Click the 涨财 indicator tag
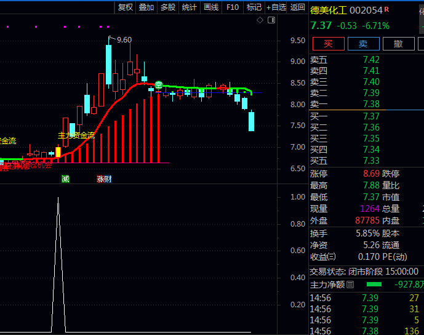Screen dimensions: 424x335 point(104,179)
